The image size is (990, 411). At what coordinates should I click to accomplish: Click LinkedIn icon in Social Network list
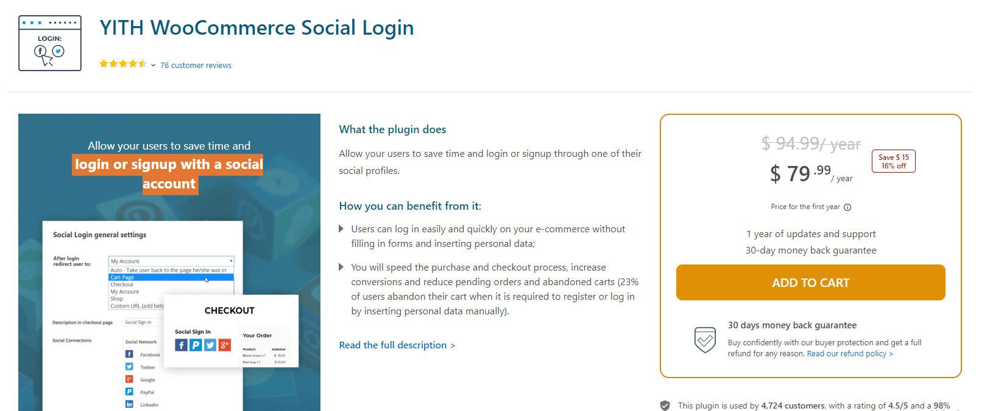point(129,404)
